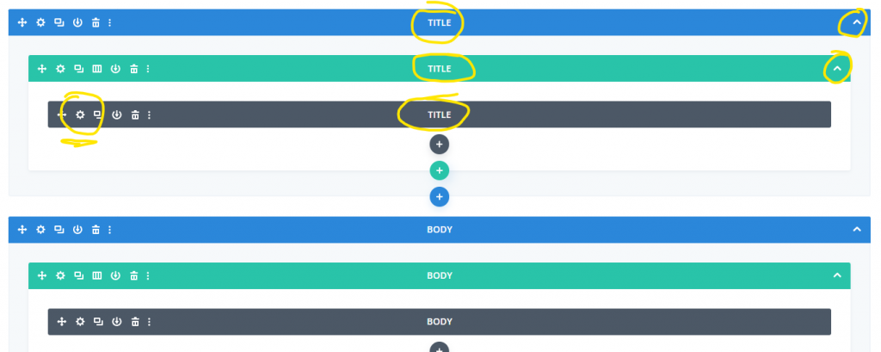Image resolution: width=881 pixels, height=352 pixels.
Task: Delete the dark TITLE module
Action: pyautogui.click(x=135, y=115)
